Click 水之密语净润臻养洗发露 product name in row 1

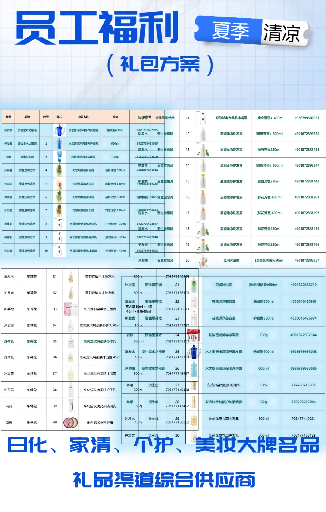click(83, 130)
